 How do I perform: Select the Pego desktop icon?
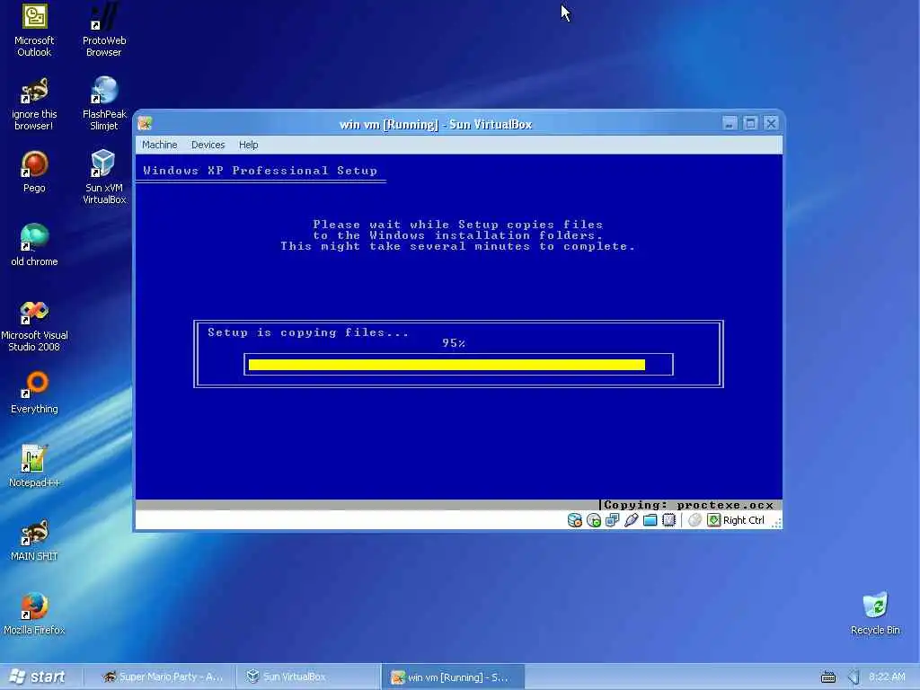point(34,172)
